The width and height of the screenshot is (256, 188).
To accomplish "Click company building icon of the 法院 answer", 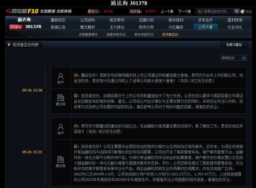I will click(60, 159).
